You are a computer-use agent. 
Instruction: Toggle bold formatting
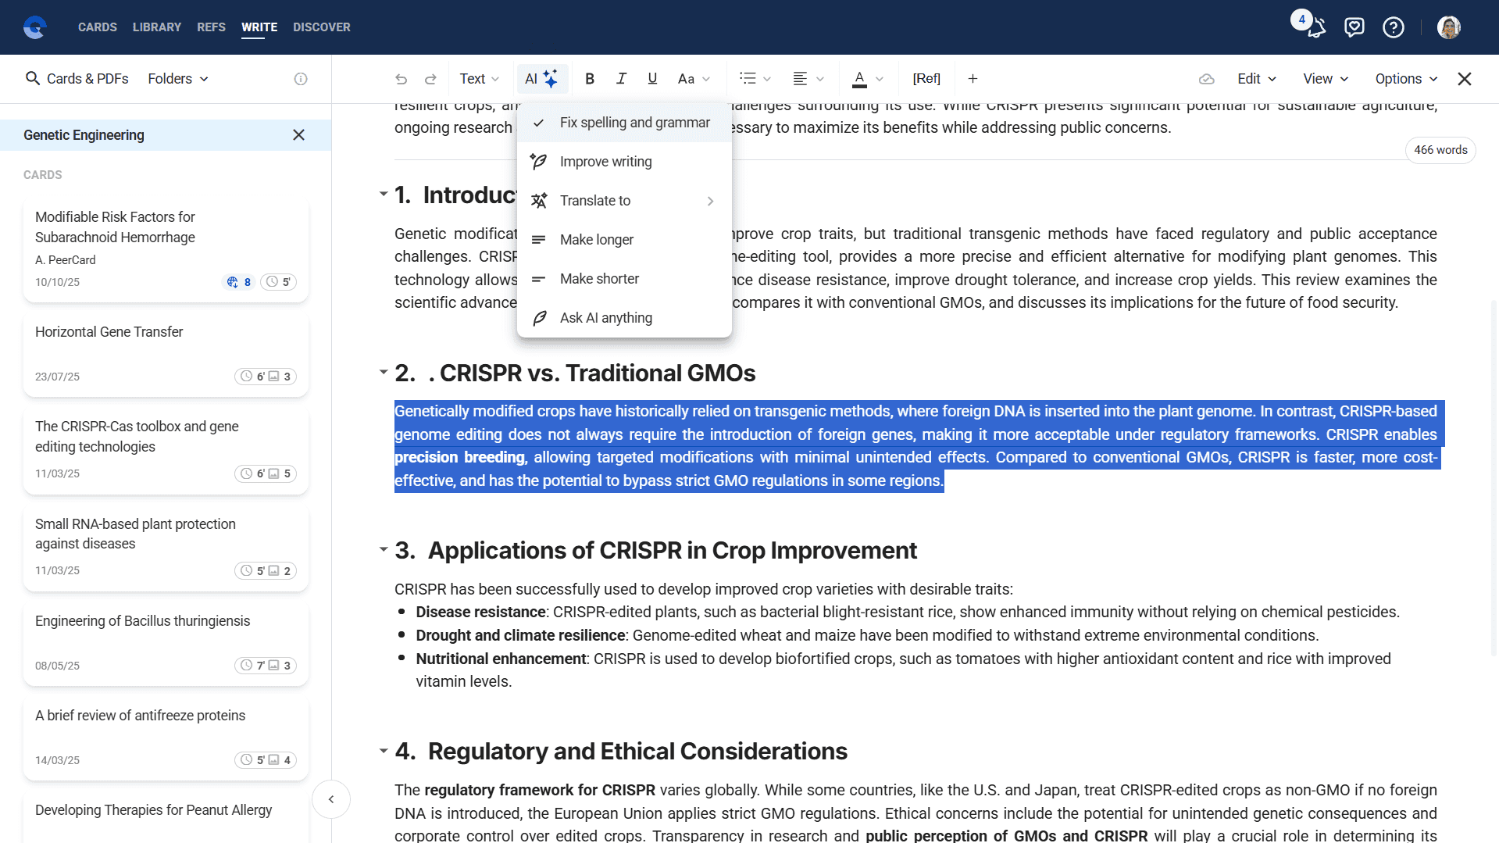pos(590,79)
